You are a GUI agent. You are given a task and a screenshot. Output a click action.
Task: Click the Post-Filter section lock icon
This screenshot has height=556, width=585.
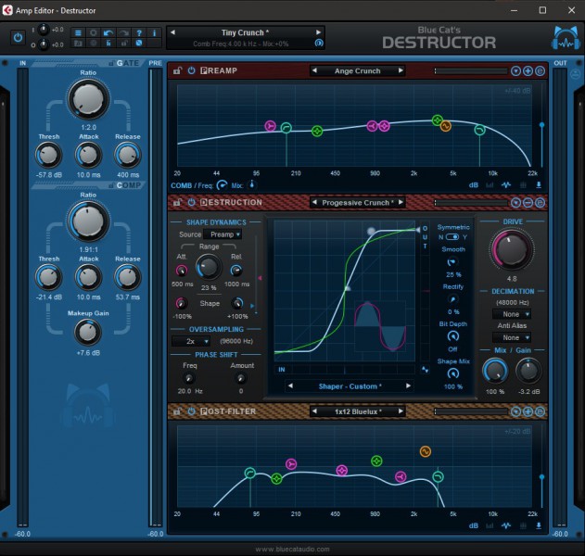(x=178, y=411)
